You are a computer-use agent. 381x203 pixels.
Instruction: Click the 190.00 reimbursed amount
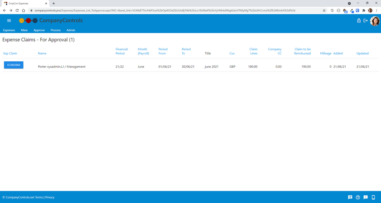[306, 67]
